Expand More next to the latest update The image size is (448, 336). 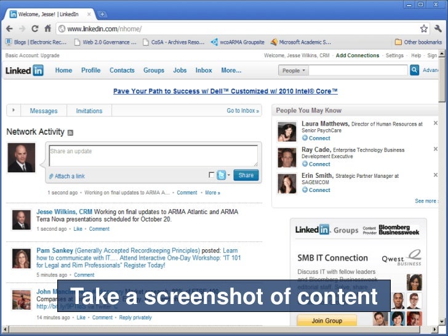[x=212, y=193]
